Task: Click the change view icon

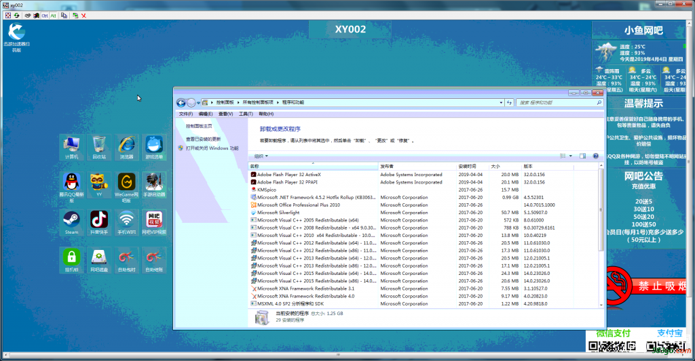Action: 563,156
